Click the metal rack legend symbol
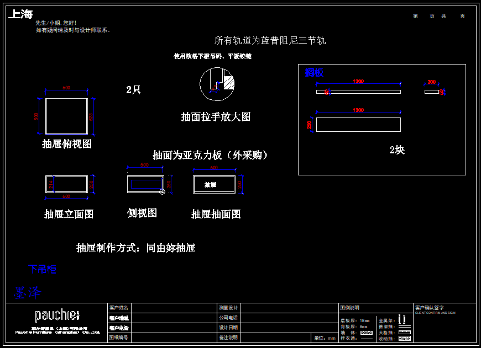The width and height of the screenshot is (481, 348). pyautogui.click(x=402, y=319)
